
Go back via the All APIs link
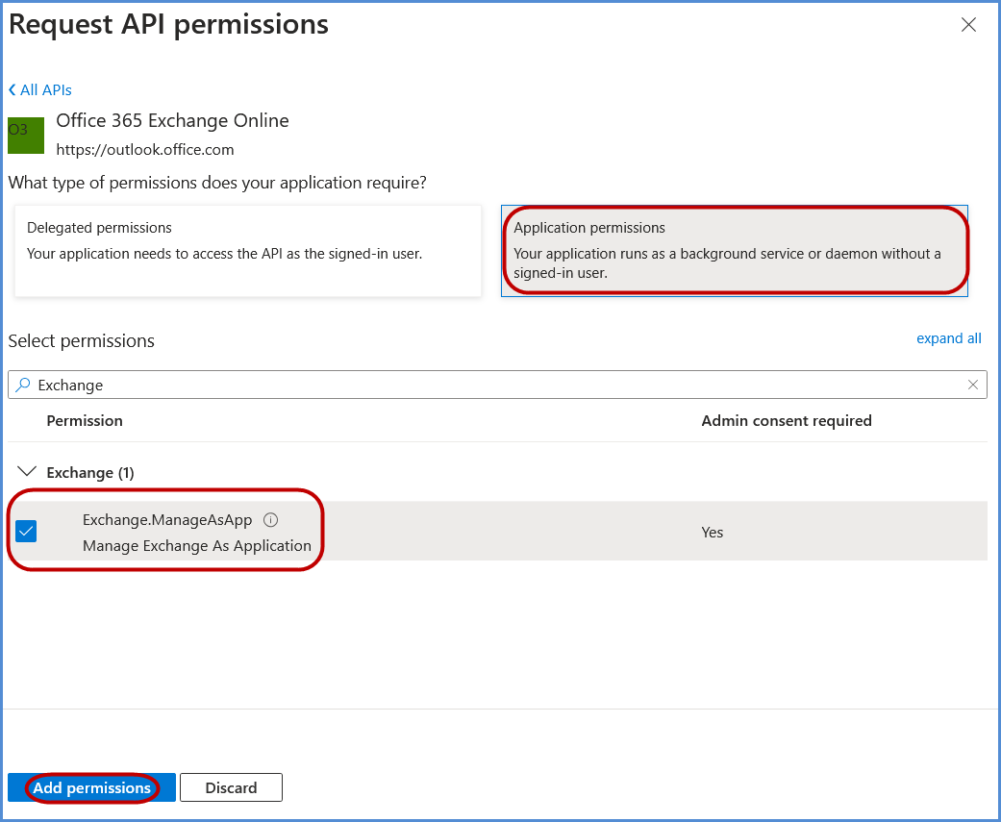(40, 89)
